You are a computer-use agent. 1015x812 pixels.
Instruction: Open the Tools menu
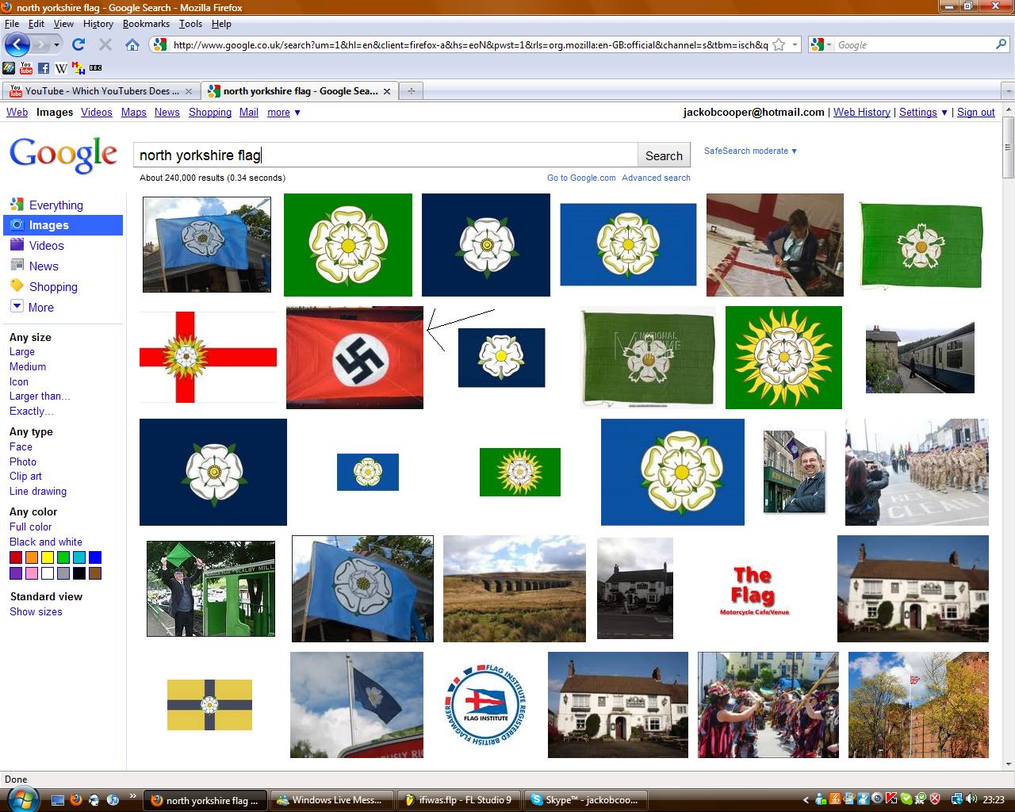point(190,24)
